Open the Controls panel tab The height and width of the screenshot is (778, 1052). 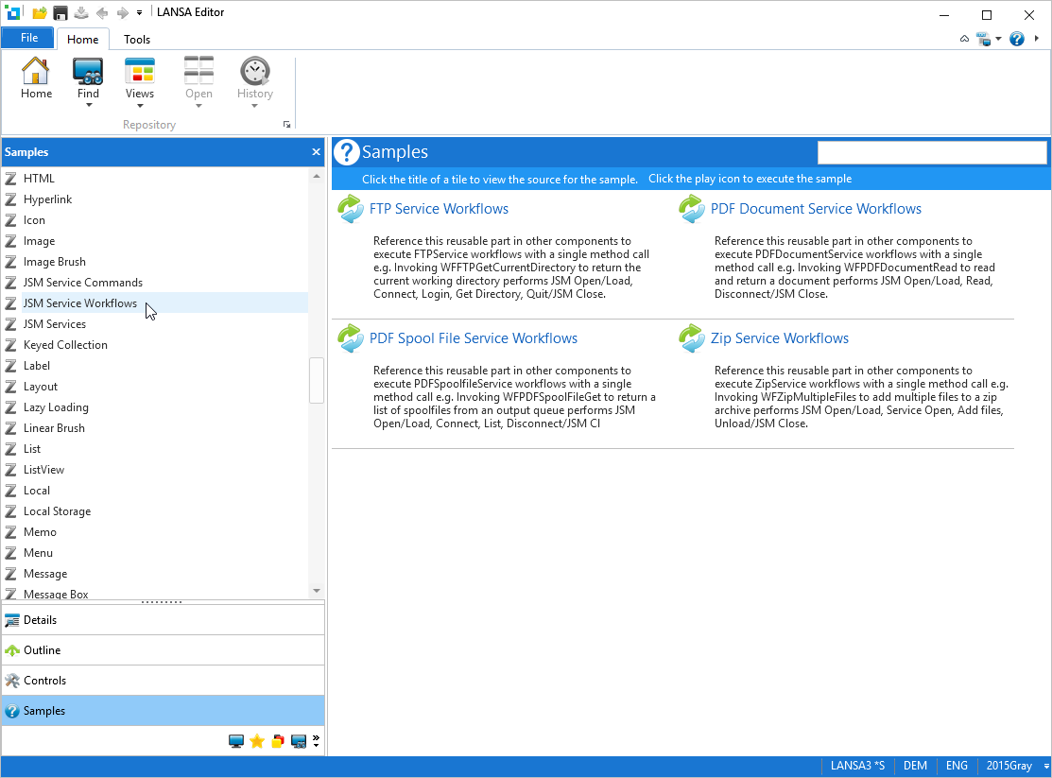[x=163, y=680]
